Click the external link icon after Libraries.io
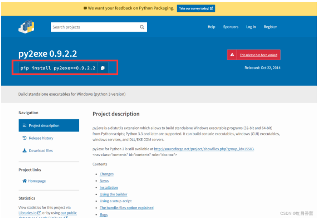Viewport: 319px width, 219px height. (x=39, y=213)
